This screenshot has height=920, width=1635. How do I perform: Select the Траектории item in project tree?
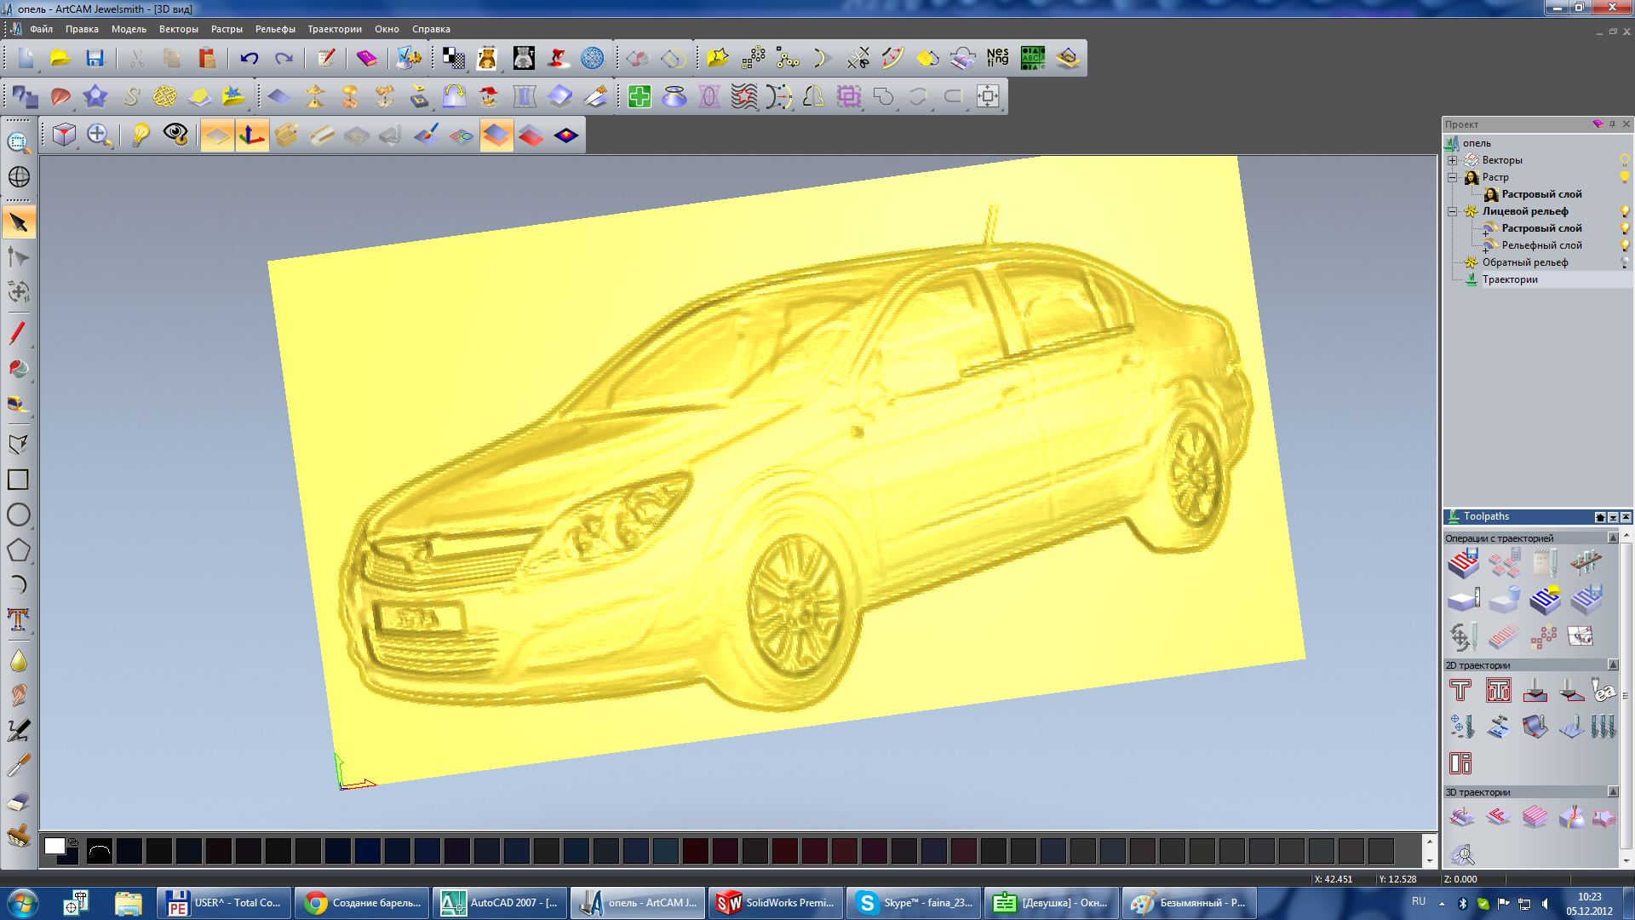(1510, 279)
